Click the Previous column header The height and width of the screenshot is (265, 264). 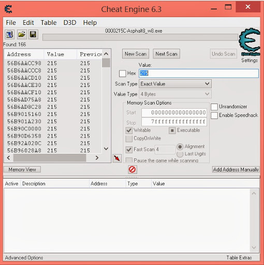tap(90, 54)
